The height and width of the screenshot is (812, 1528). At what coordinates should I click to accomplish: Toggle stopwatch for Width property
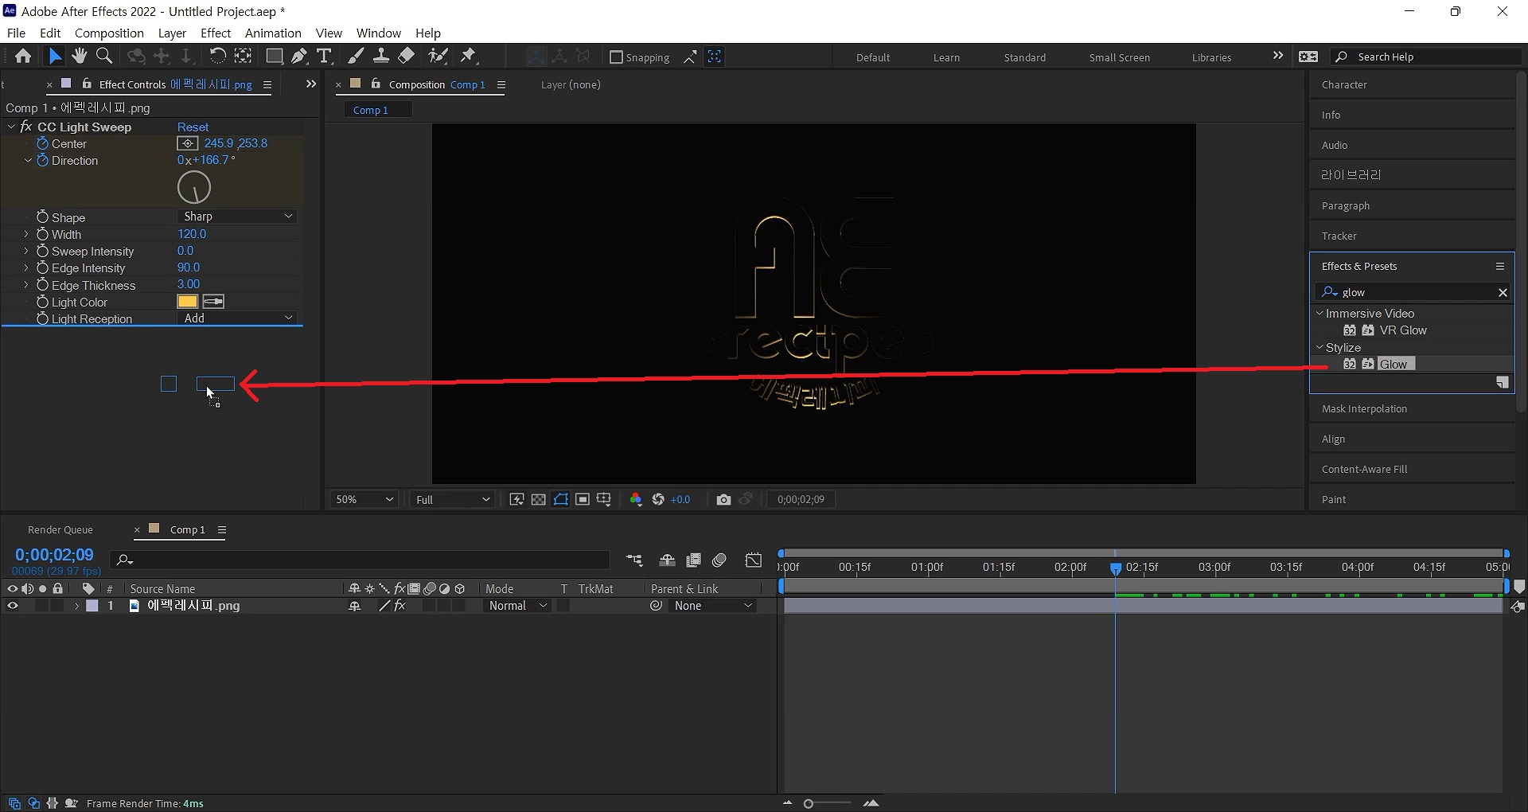[43, 234]
